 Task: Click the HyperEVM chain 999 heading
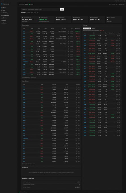pyautogui.click(x=28, y=178)
